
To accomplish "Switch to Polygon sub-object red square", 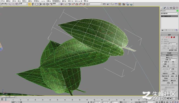I will [x=172, y=37].
